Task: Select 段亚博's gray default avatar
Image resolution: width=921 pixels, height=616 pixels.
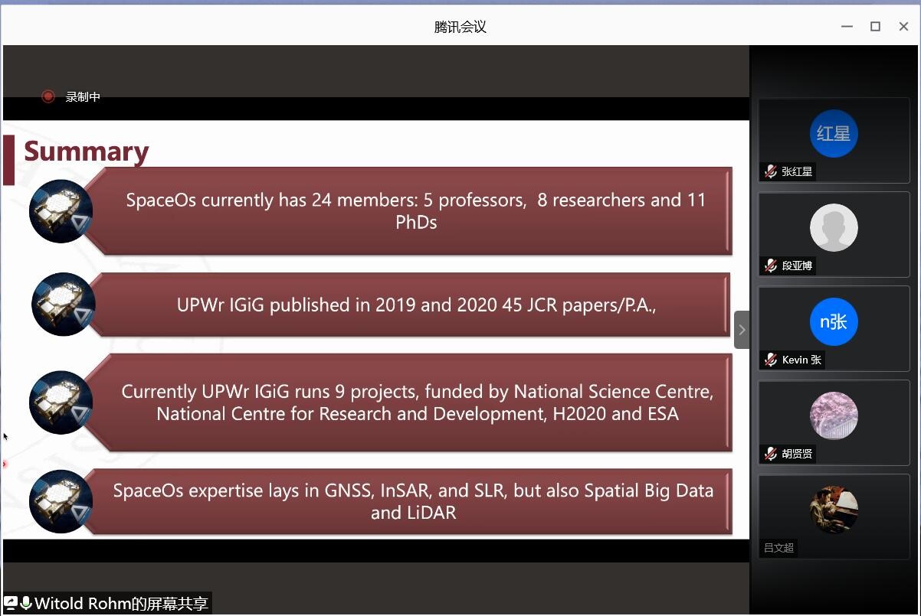Action: (833, 228)
